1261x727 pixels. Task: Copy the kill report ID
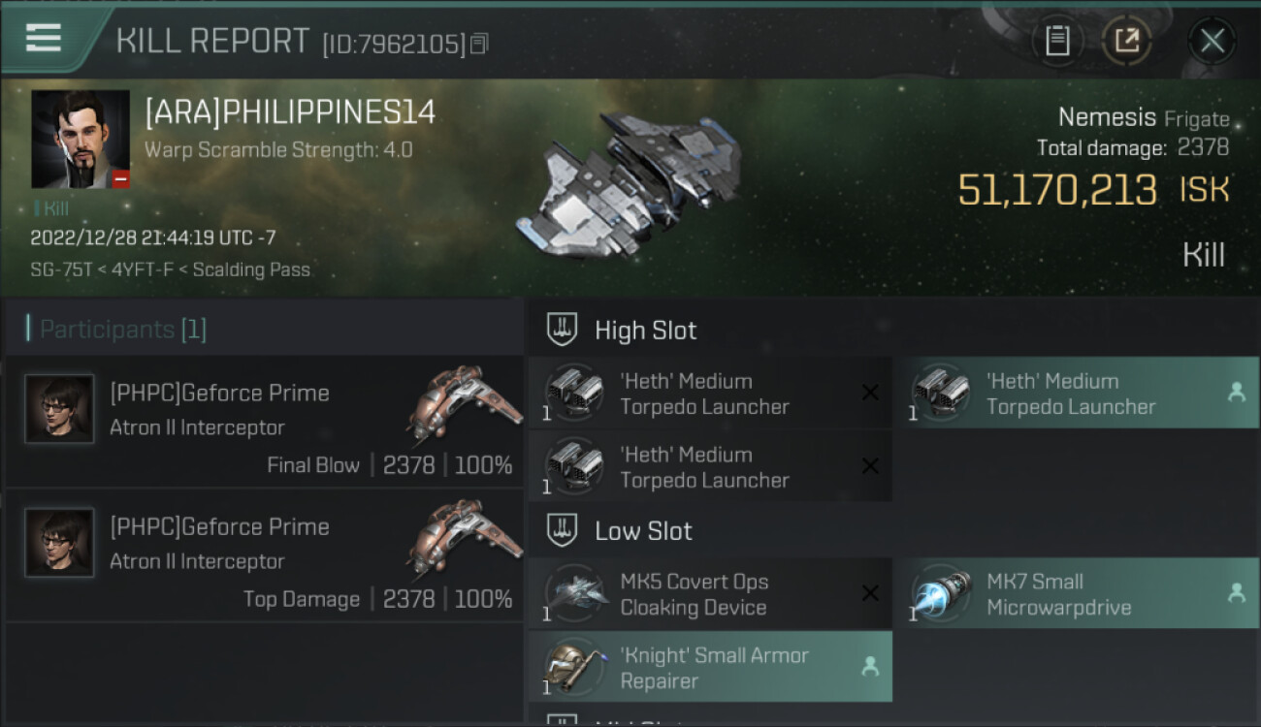pyautogui.click(x=480, y=44)
